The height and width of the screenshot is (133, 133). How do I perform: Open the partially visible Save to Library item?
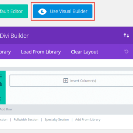[x=5, y=52]
